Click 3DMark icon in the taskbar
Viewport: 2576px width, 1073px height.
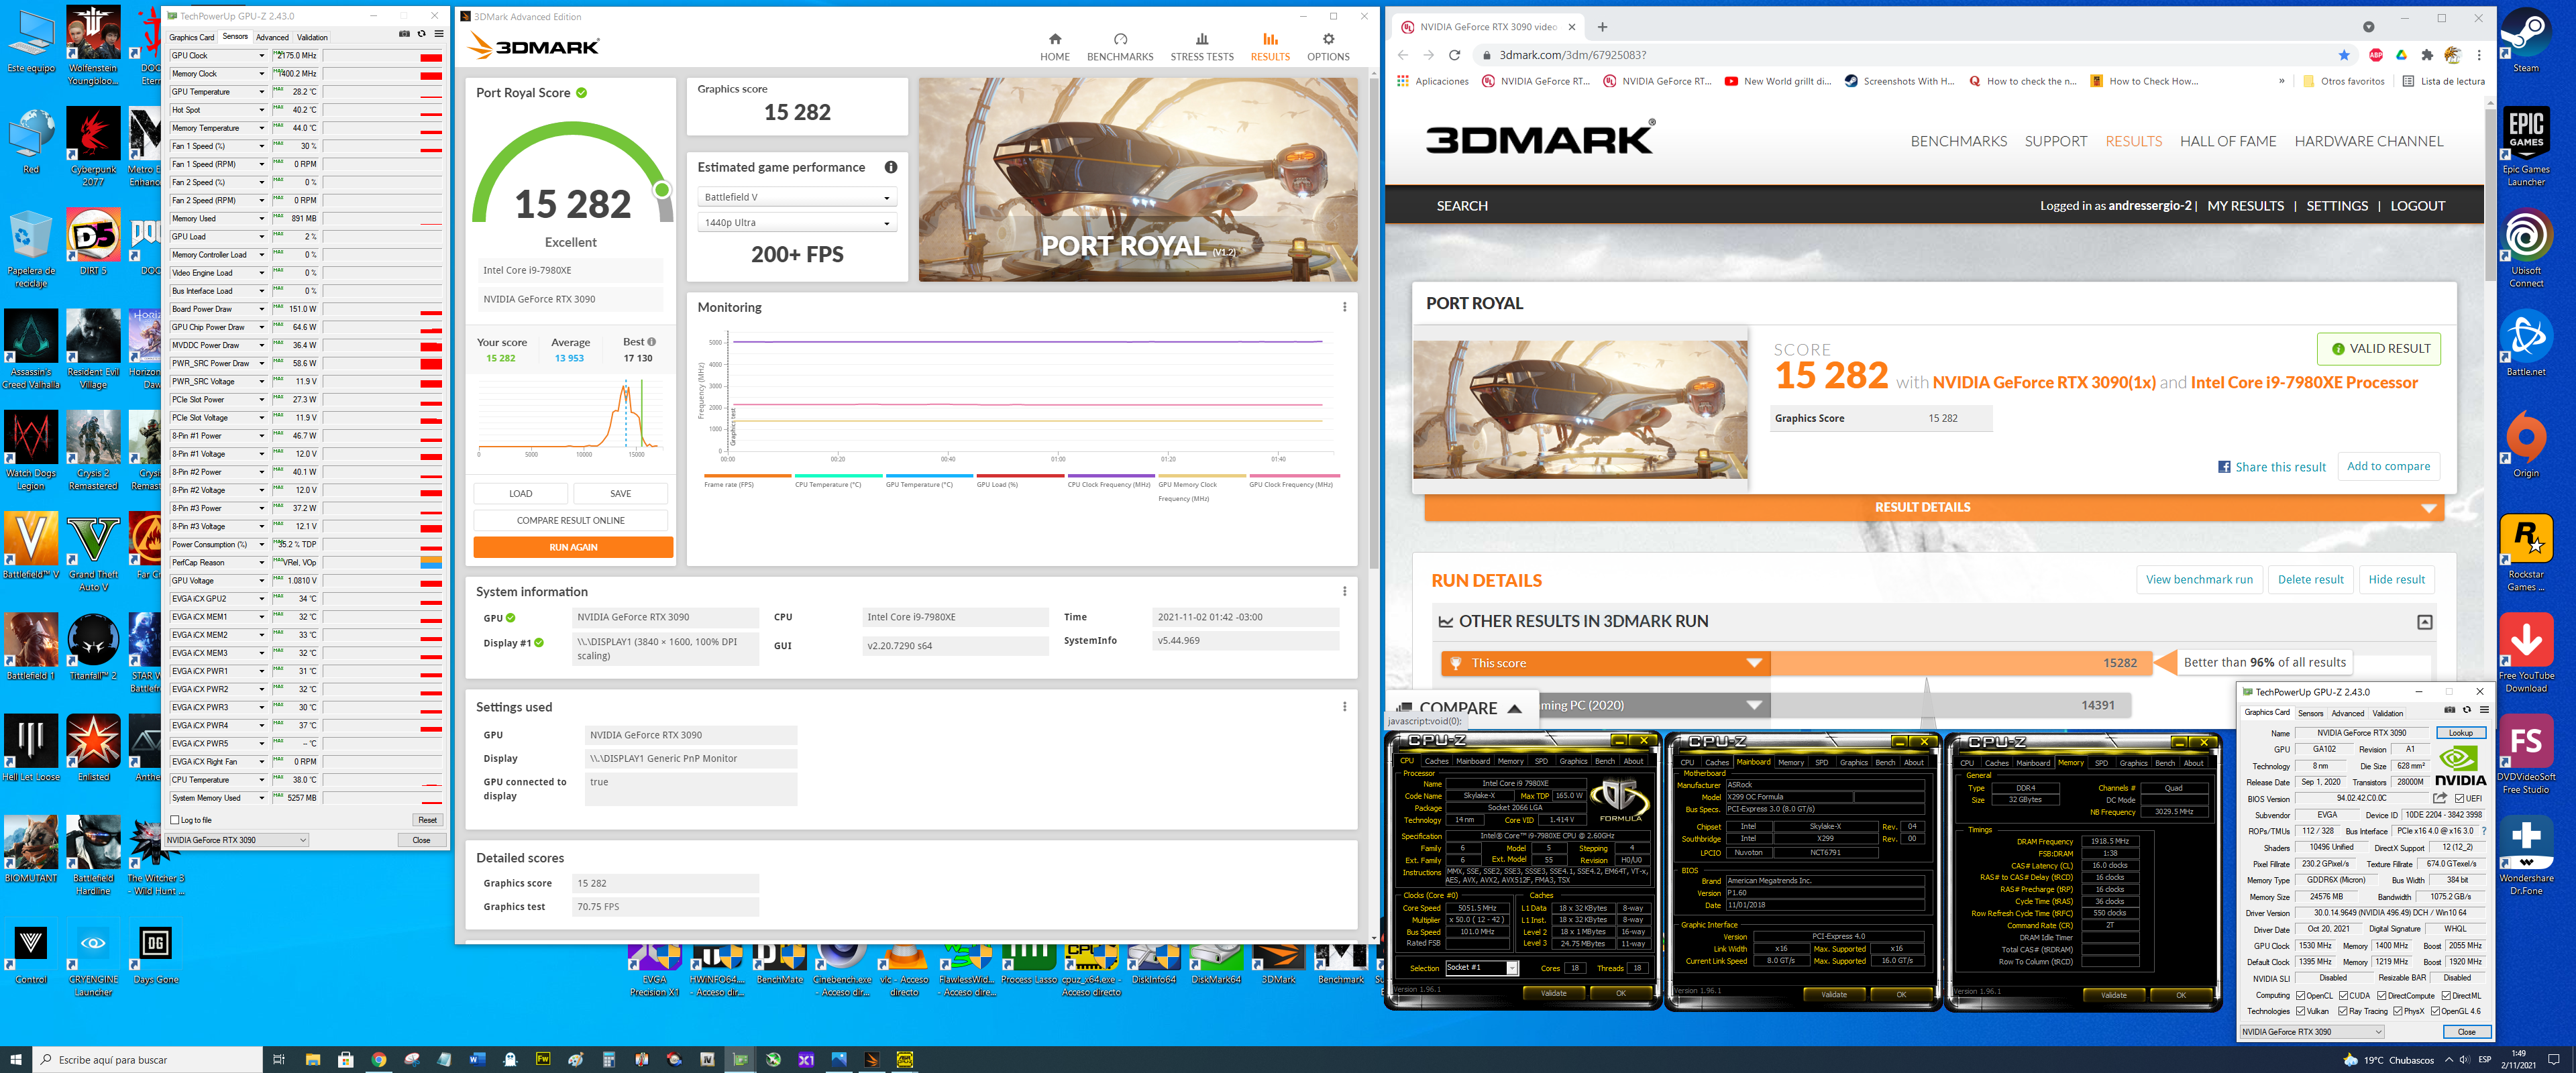point(871,1059)
